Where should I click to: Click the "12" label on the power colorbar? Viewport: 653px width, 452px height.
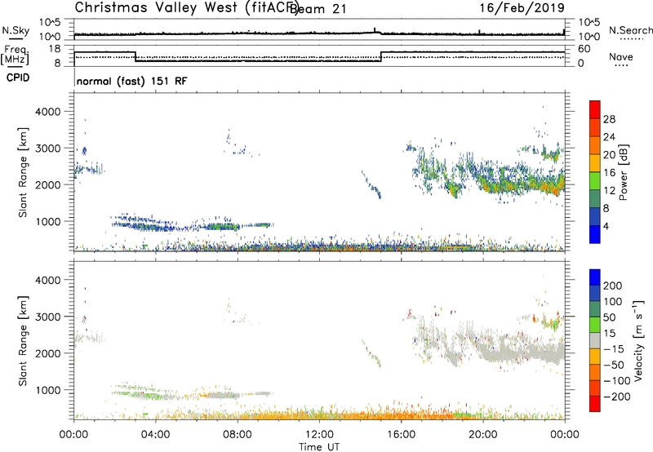coord(609,191)
